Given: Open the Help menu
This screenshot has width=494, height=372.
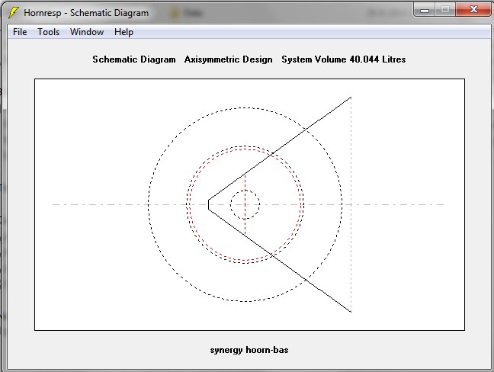Looking at the screenshot, I should point(124,32).
